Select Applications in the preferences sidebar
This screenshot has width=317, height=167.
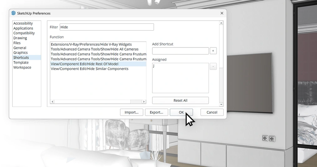tap(23, 28)
